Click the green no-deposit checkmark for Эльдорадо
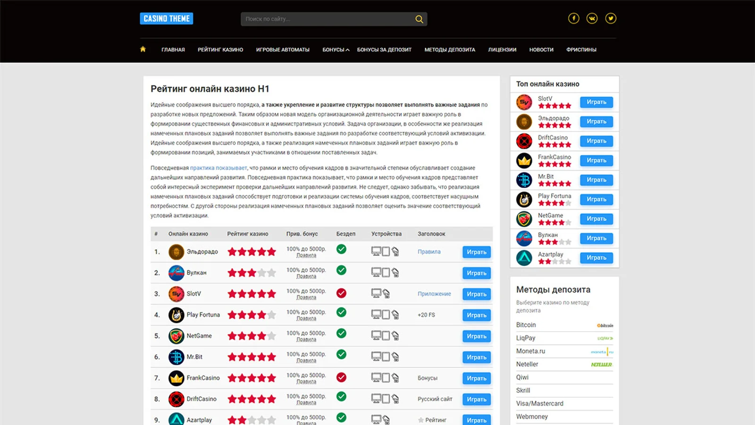This screenshot has width=755, height=425. point(342,249)
